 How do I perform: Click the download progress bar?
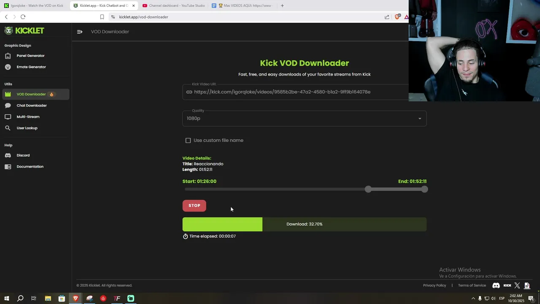pyautogui.click(x=304, y=224)
